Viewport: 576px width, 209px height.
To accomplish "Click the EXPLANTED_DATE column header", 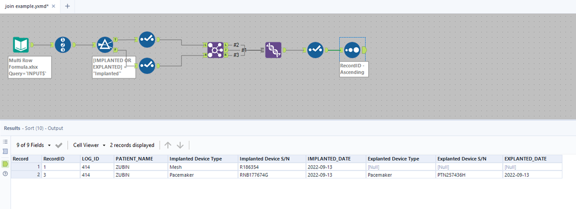I will coord(532,159).
